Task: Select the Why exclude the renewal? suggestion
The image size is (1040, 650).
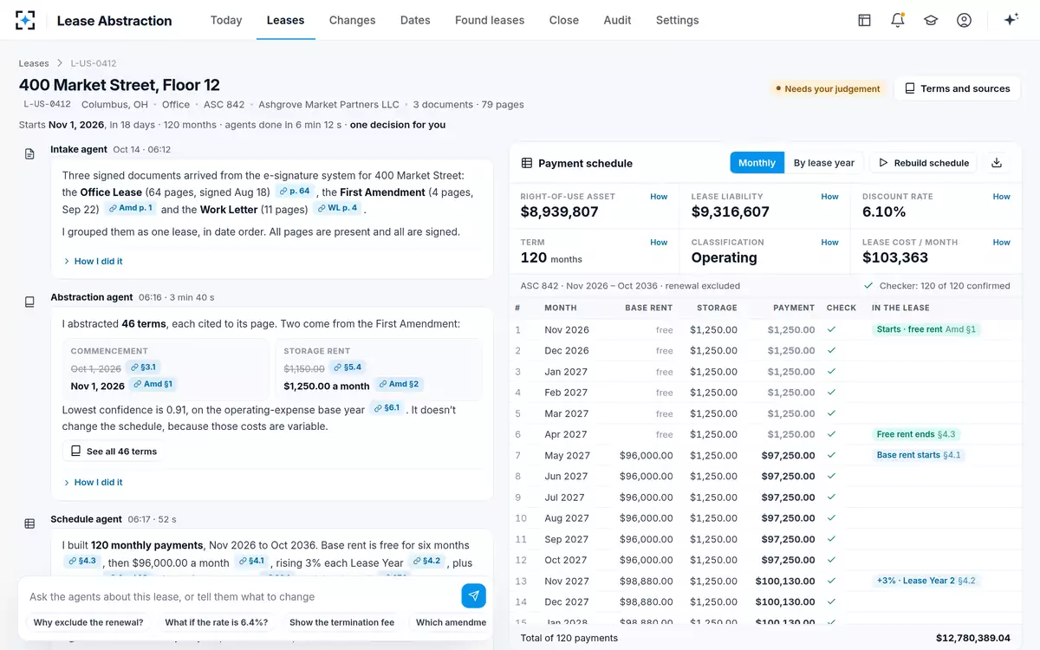Action: tap(88, 622)
